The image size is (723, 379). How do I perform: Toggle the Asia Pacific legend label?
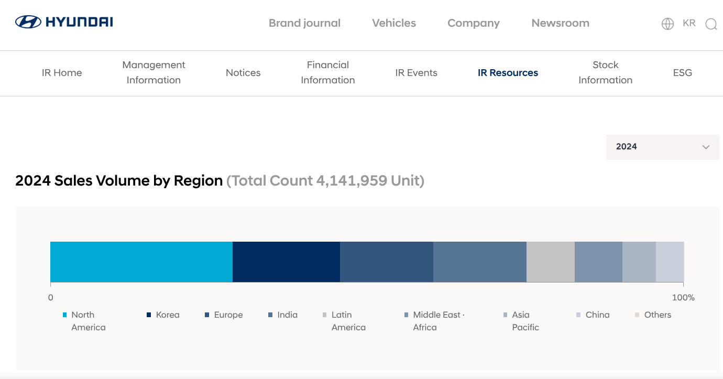(525, 321)
